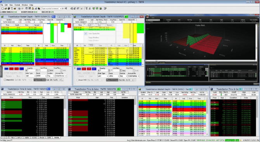This screenshot has width=260, height=142.
Task: Click link icon in TWTR (NYSE) Market Depth title
Action: click(x=191, y=89)
